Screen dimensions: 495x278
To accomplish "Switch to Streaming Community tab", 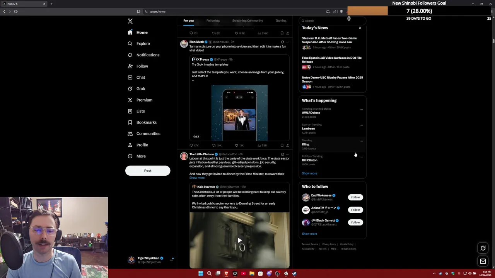I will pos(247,20).
